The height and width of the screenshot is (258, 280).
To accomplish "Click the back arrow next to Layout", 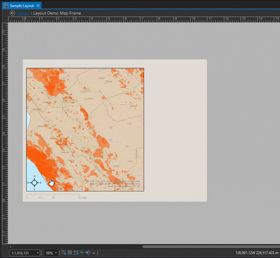I will point(12,13).
